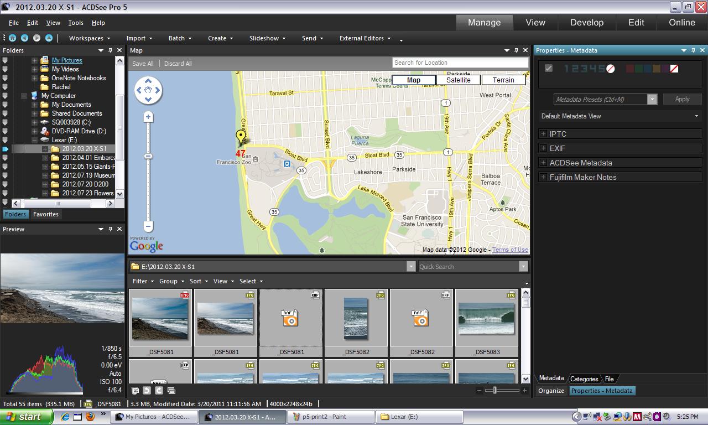This screenshot has height=425, width=708.
Task: Click the Home navigation icon in toolbar
Action: (x=12, y=38)
